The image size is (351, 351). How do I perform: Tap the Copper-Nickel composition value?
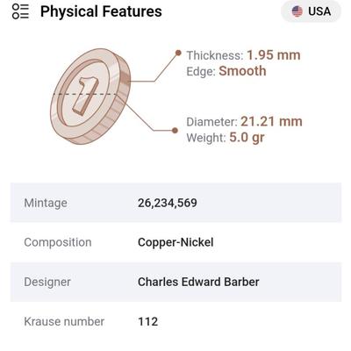click(175, 242)
